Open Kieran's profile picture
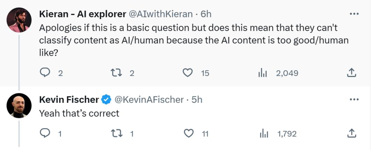376x150 pixels. pyautogui.click(x=19, y=20)
